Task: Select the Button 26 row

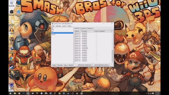Action: 93,50
